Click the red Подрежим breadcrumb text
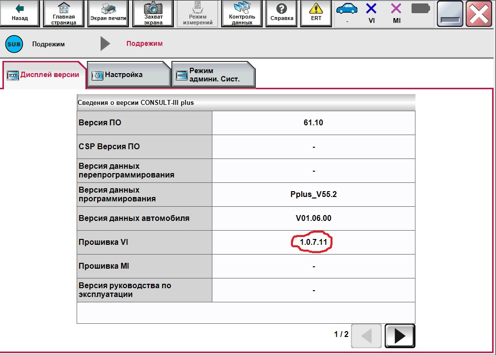Screen dimensions: 496x355 [x=145, y=43]
